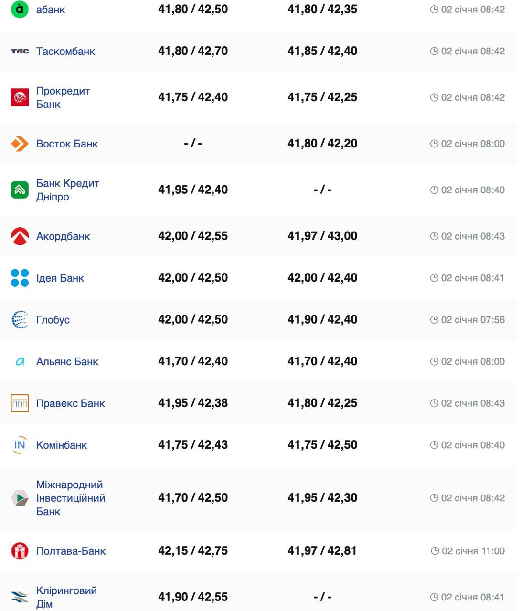Click the Восток Банк rate 41,80 / 42,20
Screen dimensions: 521x611
(322, 143)
